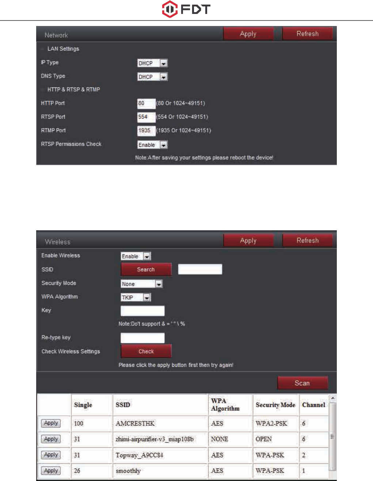Click the NONE WPA algorithm cell
The height and width of the screenshot is (481, 373).
click(x=231, y=439)
